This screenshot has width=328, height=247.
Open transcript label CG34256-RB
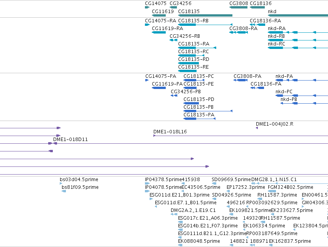tap(185, 36)
